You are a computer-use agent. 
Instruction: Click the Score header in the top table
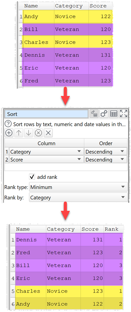[x=100, y=6]
